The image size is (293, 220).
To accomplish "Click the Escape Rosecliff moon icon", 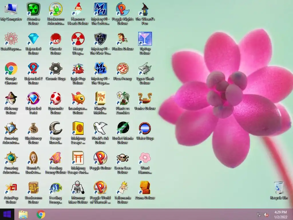I will pyautogui.click(x=56, y=128).
